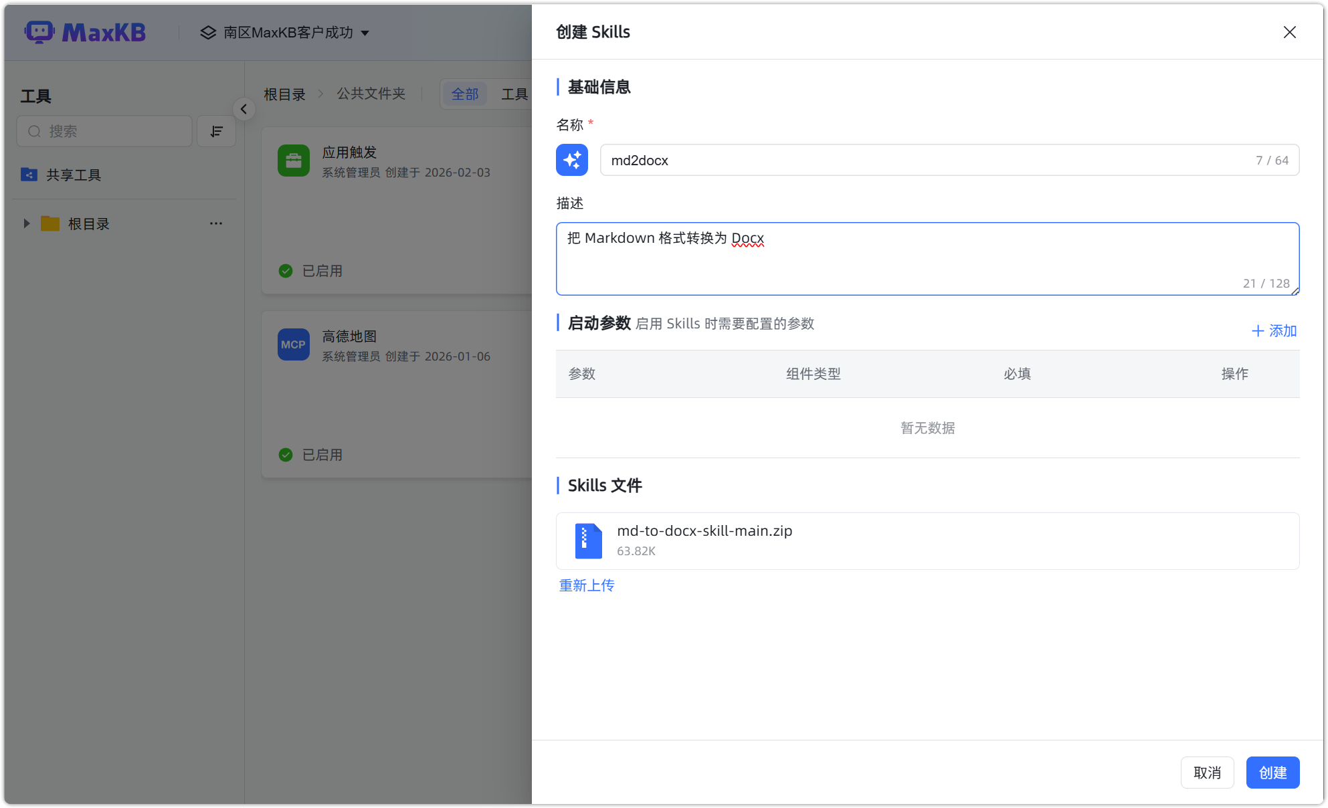This screenshot has width=1328, height=808.
Task: Click the blue sparkle Skills icon
Action: click(571, 160)
